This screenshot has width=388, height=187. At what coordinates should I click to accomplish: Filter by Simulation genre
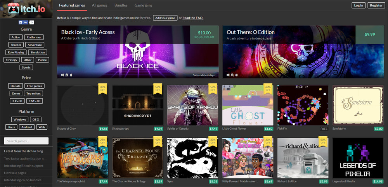coord(38,52)
